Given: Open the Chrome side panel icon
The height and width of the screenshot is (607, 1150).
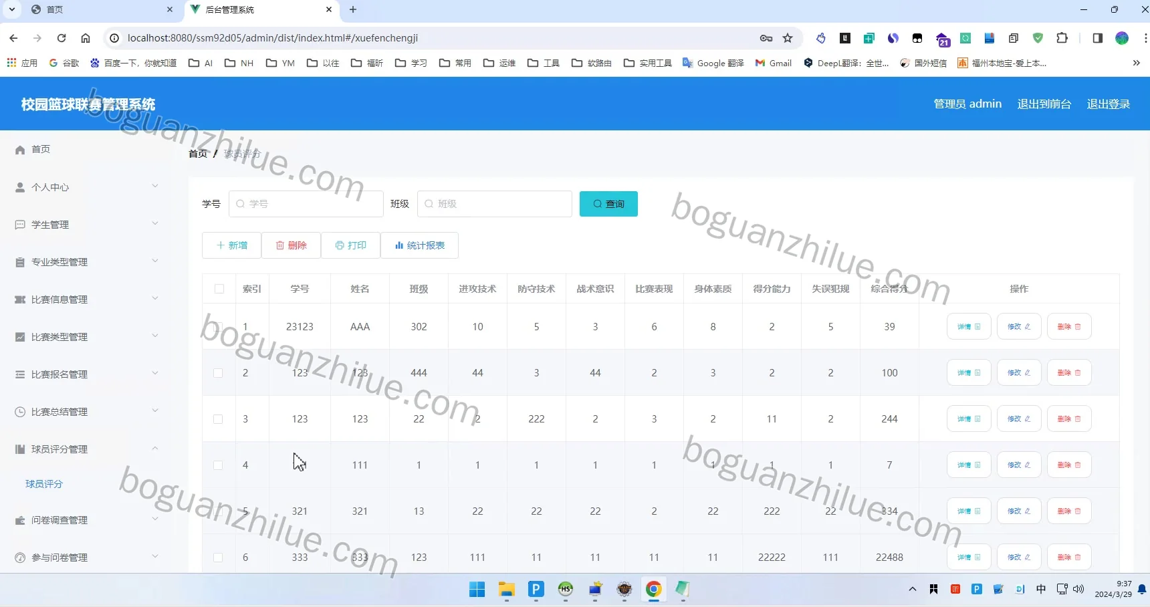Looking at the screenshot, I should pos(1097,38).
